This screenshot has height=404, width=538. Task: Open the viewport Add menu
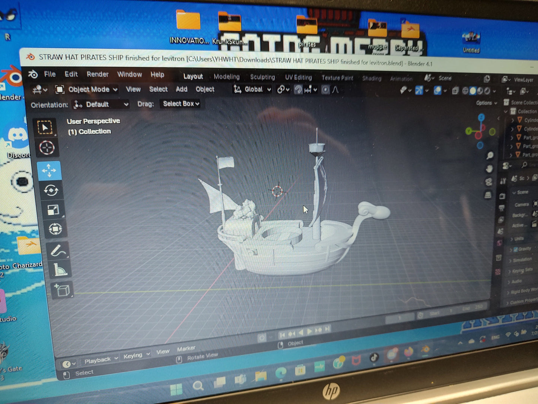[x=181, y=89]
